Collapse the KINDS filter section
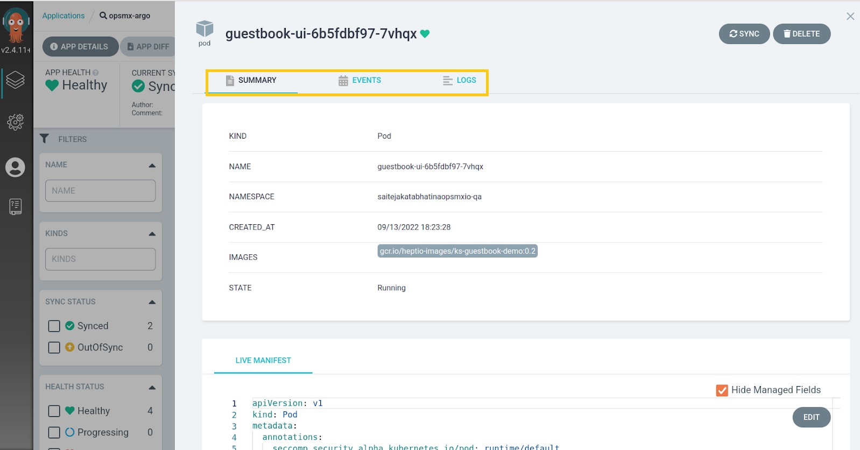The width and height of the screenshot is (860, 450). [x=152, y=233]
